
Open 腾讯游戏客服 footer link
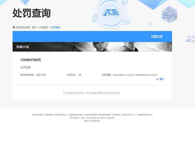coord(105,115)
